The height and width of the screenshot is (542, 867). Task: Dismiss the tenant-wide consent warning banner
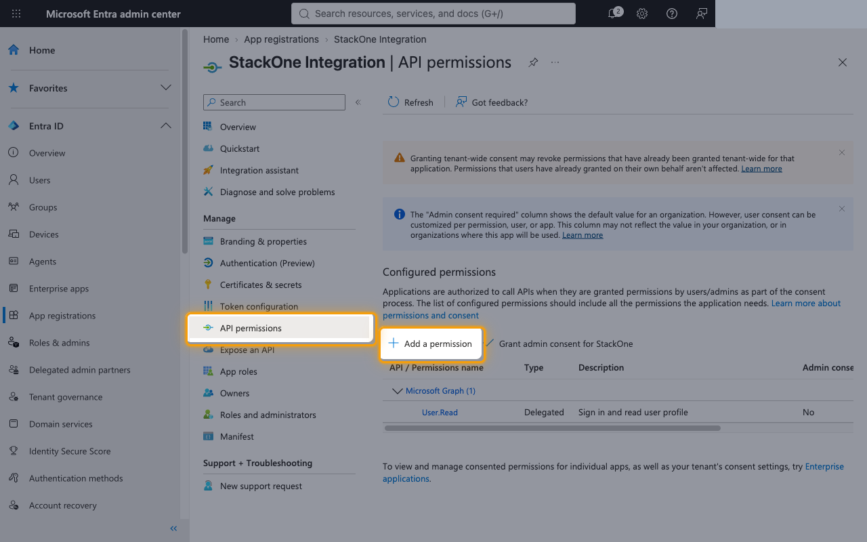[842, 152]
